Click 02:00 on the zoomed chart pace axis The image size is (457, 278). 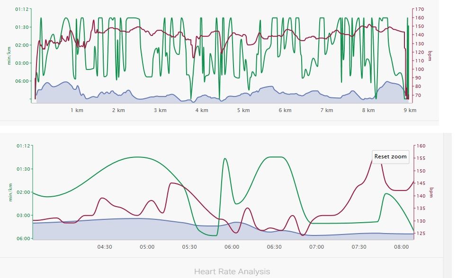pos(23,192)
